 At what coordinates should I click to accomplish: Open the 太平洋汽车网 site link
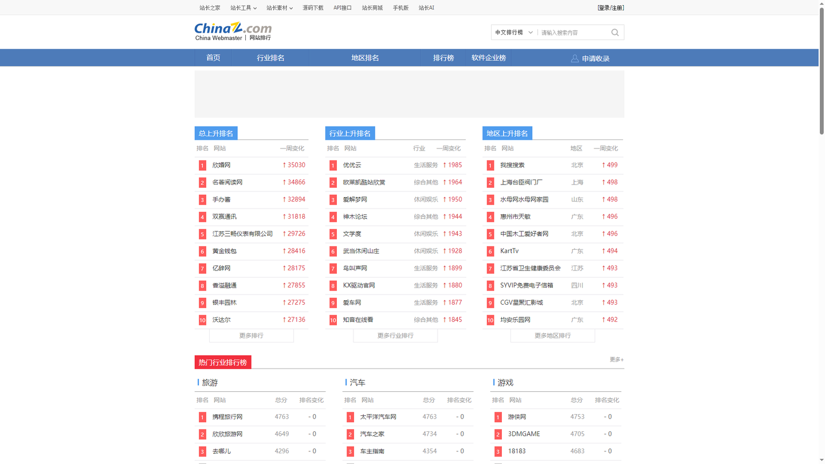[378, 417]
